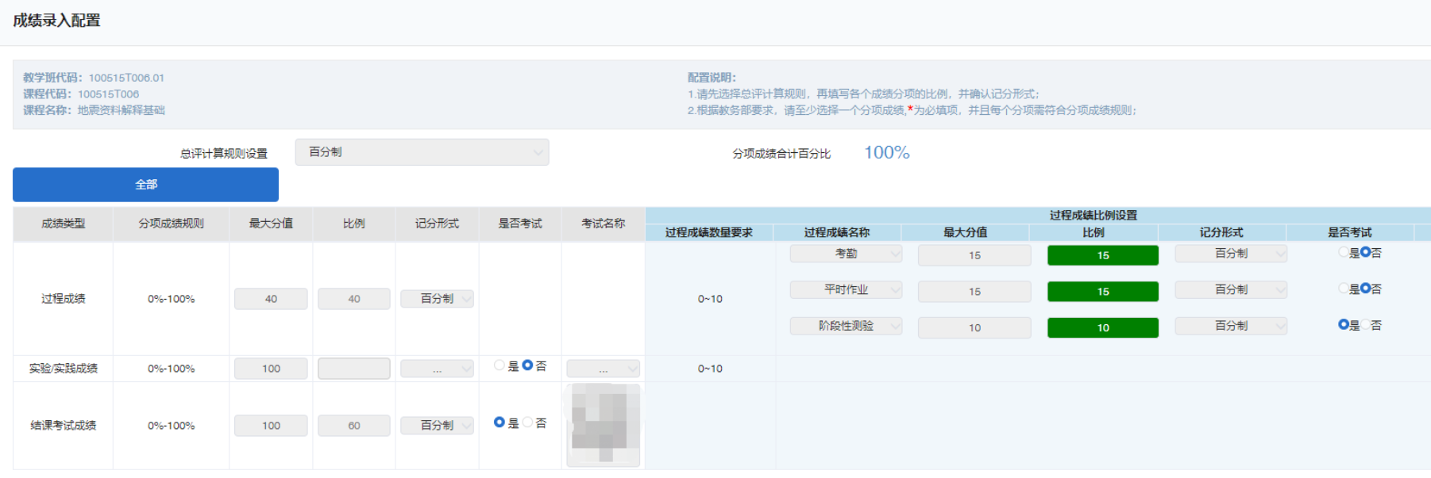Open 记分形式 dropdown in 过程成绩 row
Viewport: 1431px width, 478px height.
pos(437,299)
